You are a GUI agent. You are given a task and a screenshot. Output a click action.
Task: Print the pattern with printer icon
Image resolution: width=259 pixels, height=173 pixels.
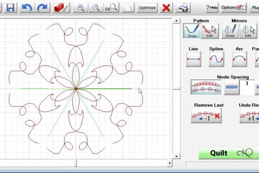[x=183, y=8]
